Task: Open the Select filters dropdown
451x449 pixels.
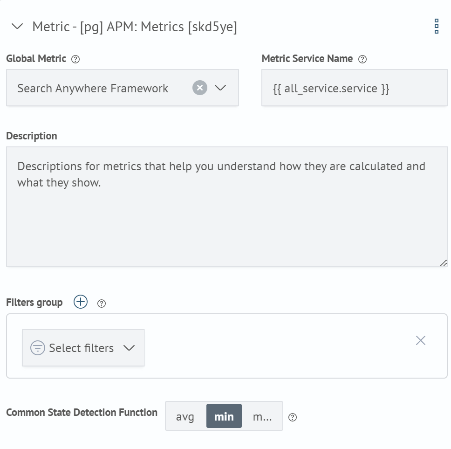Action: point(83,348)
